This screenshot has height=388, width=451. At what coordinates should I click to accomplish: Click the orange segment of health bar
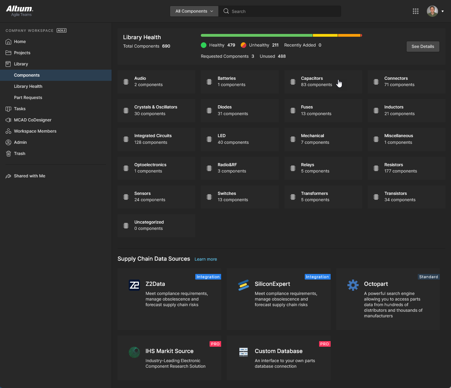pyautogui.click(x=349, y=35)
